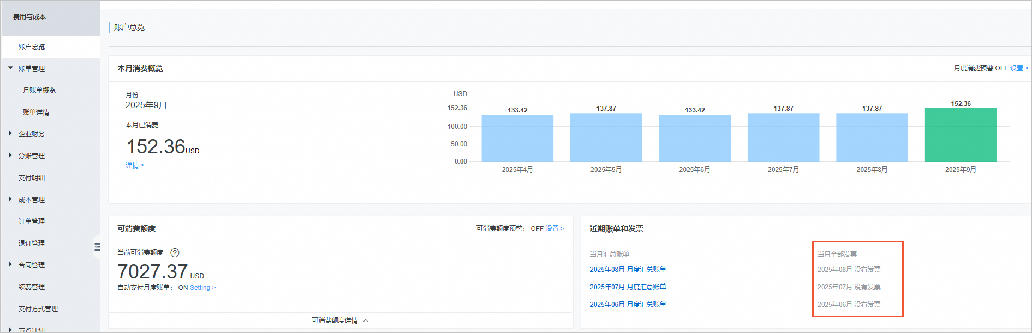Open 订单管理 in the sidebar
This screenshot has width=1032, height=333.
click(32, 222)
